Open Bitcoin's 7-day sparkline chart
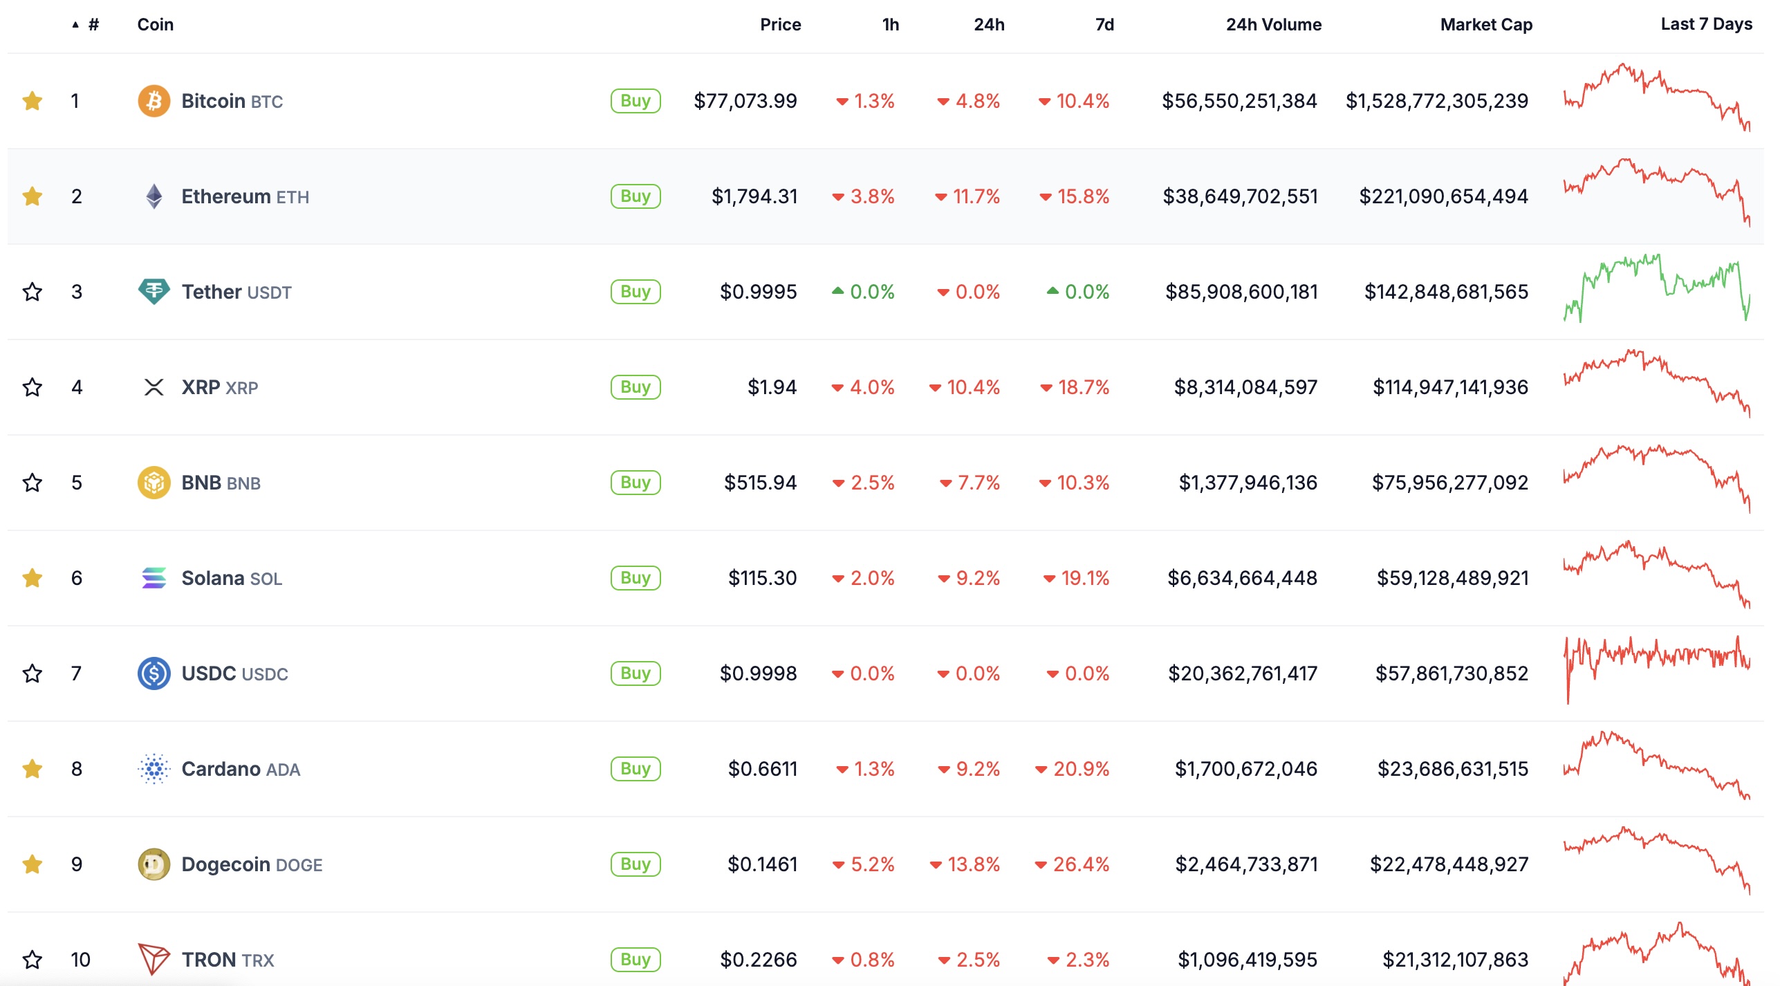This screenshot has width=1780, height=986. [1657, 97]
